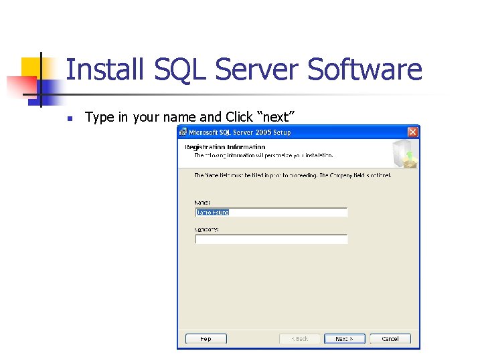Image resolution: width=482 pixels, height=361 pixels.
Task: Click the Name field must be filled instruction text
Action: click(293, 175)
